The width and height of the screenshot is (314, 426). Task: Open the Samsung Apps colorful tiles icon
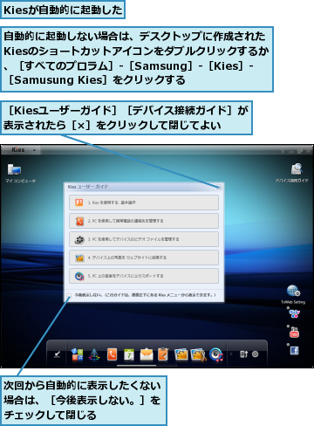(77, 354)
